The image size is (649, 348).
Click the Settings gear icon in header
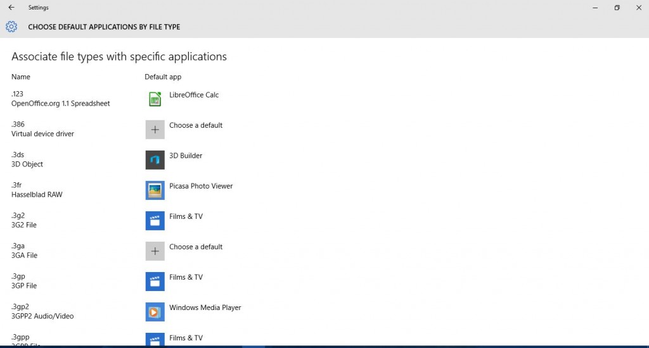[x=11, y=27]
